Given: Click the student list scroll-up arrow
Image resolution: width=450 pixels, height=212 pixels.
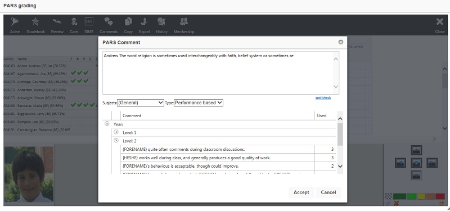Looking at the screenshot, I should pyautogui.click(x=444, y=69).
